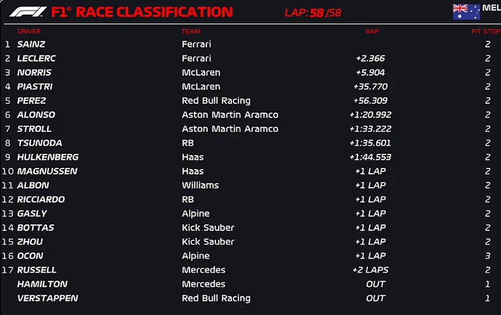Select driver SAINZ in first place
Viewport: 501px width, 315px height.
coord(31,44)
